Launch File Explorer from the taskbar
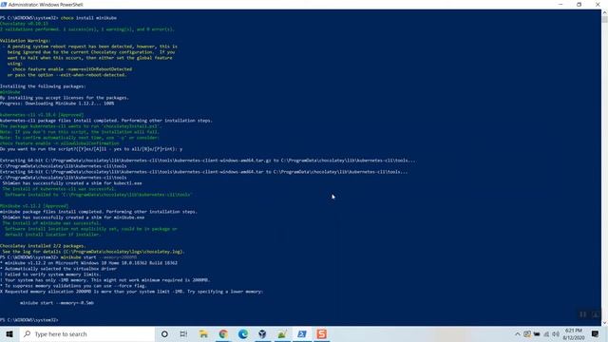 click(203, 333)
